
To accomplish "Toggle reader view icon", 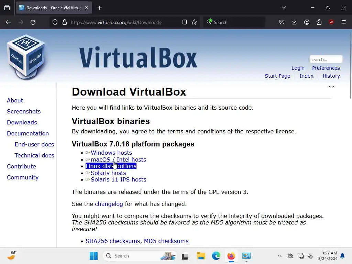I will (x=185, y=22).
